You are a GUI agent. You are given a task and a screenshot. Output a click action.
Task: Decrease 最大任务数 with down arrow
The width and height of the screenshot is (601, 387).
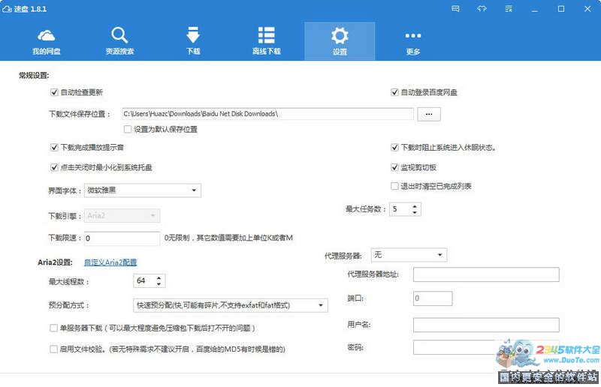(x=415, y=212)
